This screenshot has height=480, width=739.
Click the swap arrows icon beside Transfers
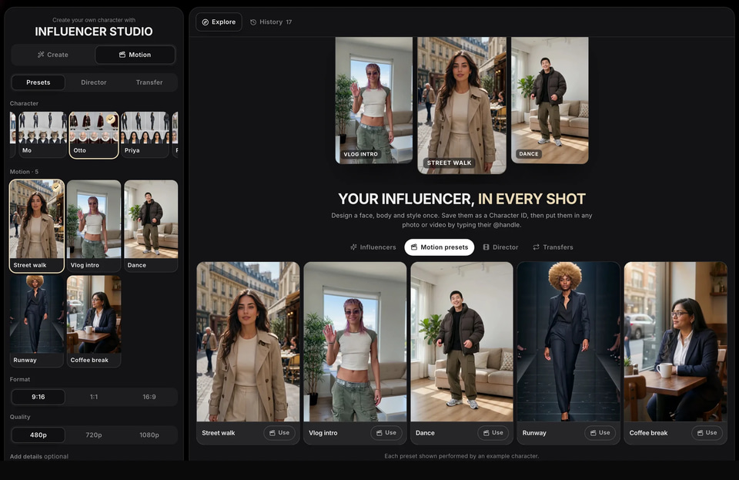(x=536, y=247)
